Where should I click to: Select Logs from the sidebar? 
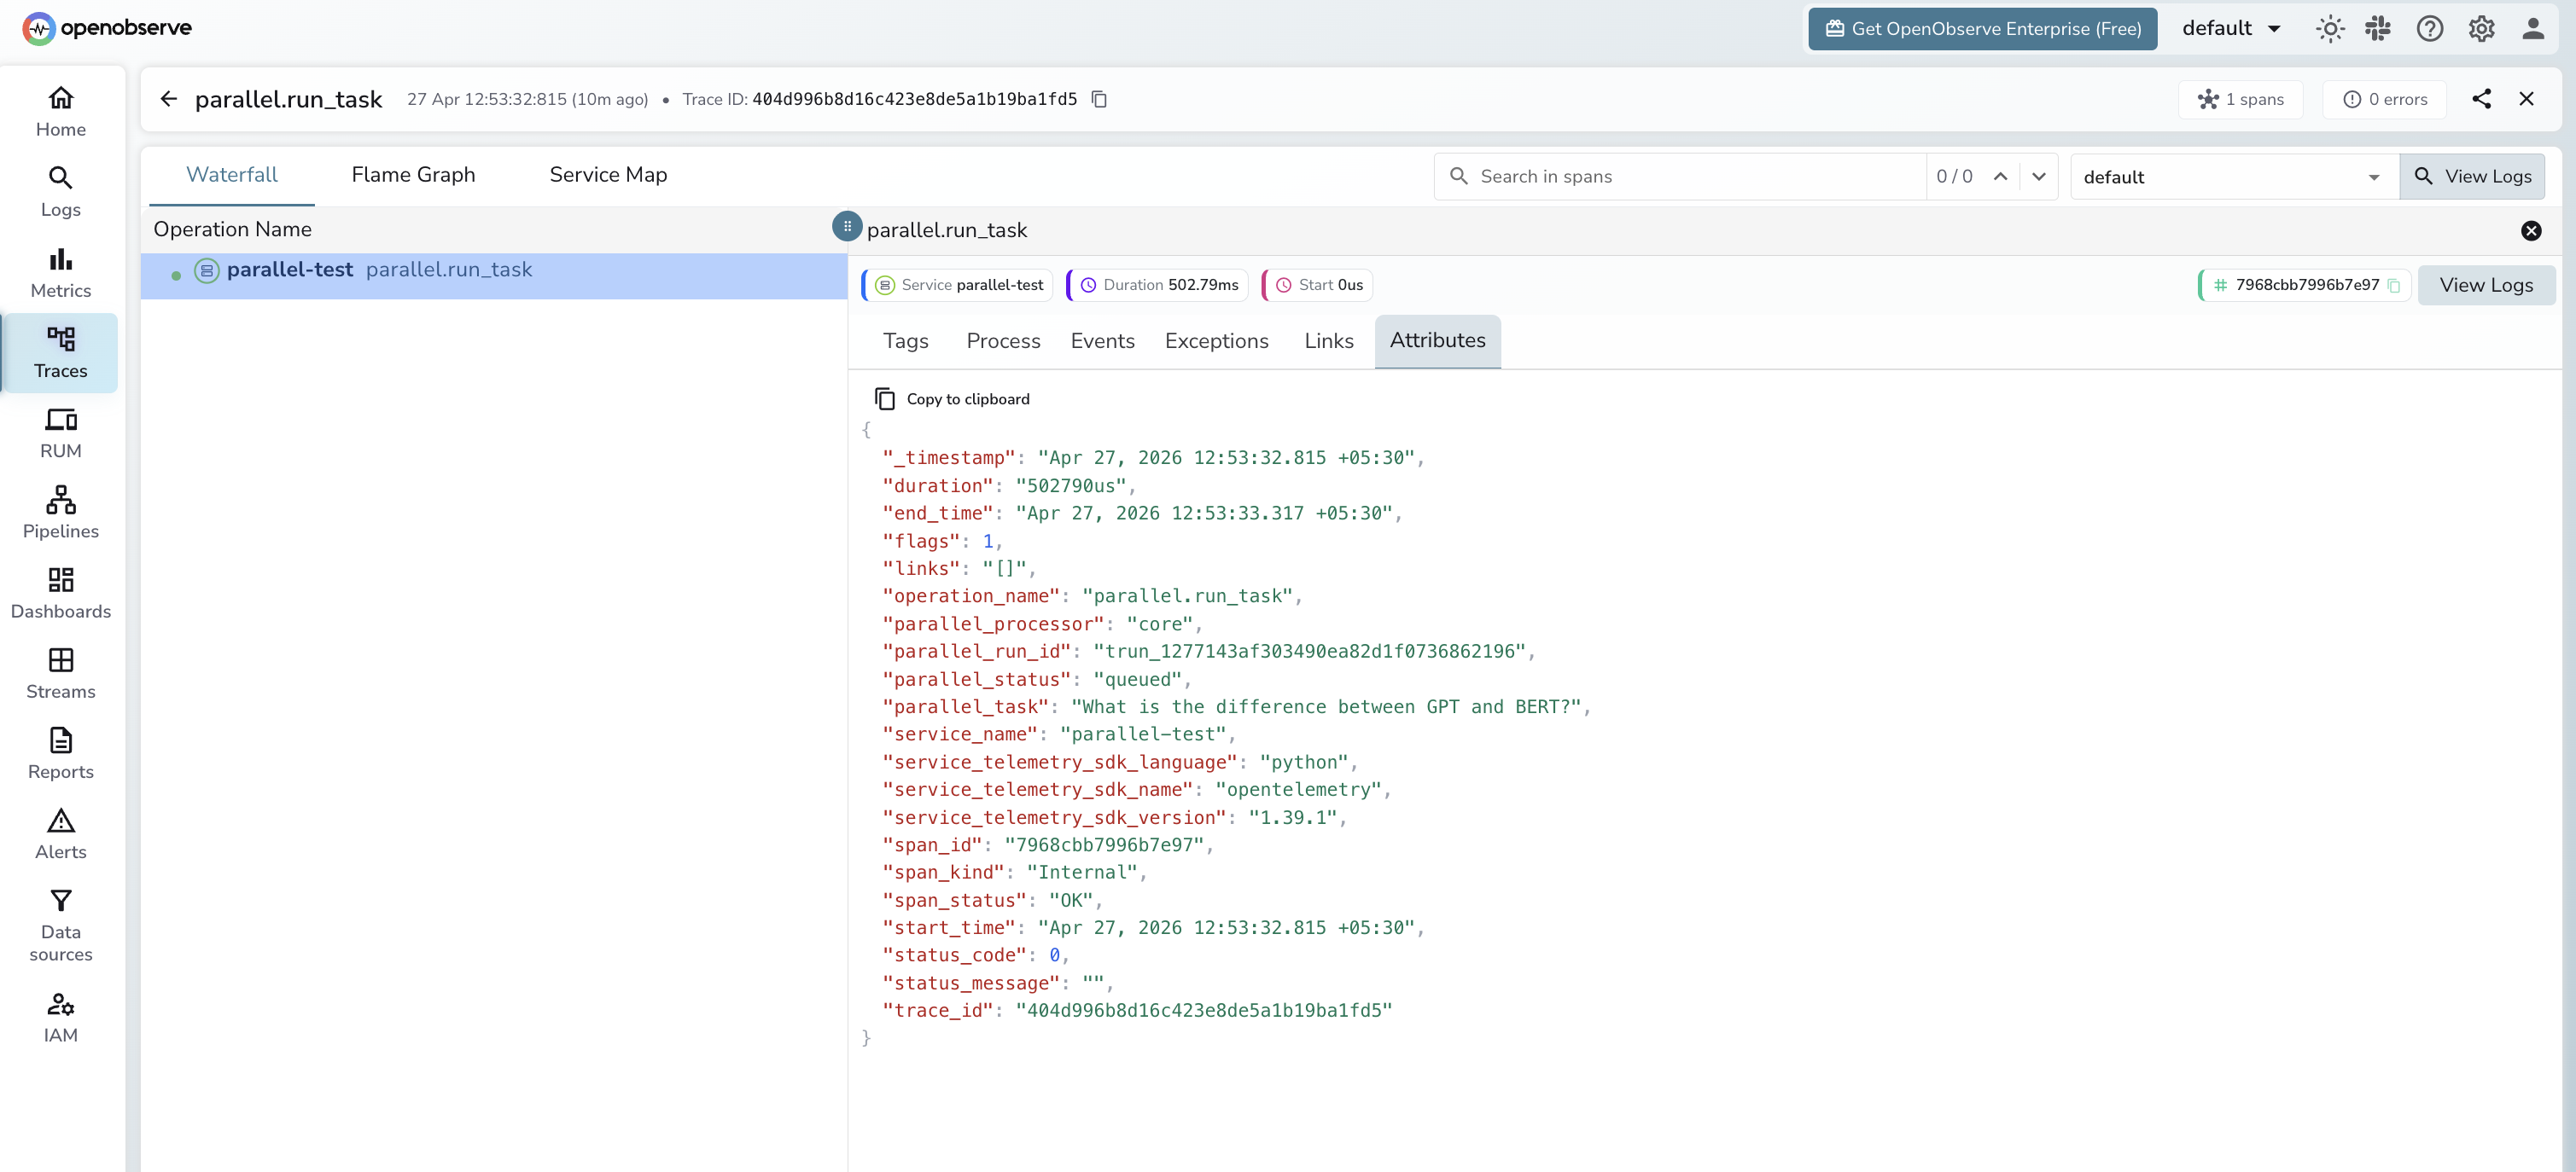(60, 190)
